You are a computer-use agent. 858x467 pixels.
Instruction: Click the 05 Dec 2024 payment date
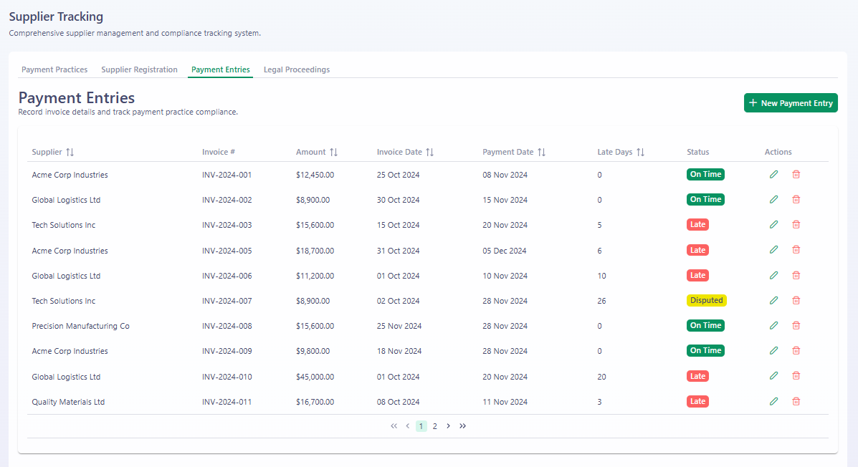[x=504, y=251]
